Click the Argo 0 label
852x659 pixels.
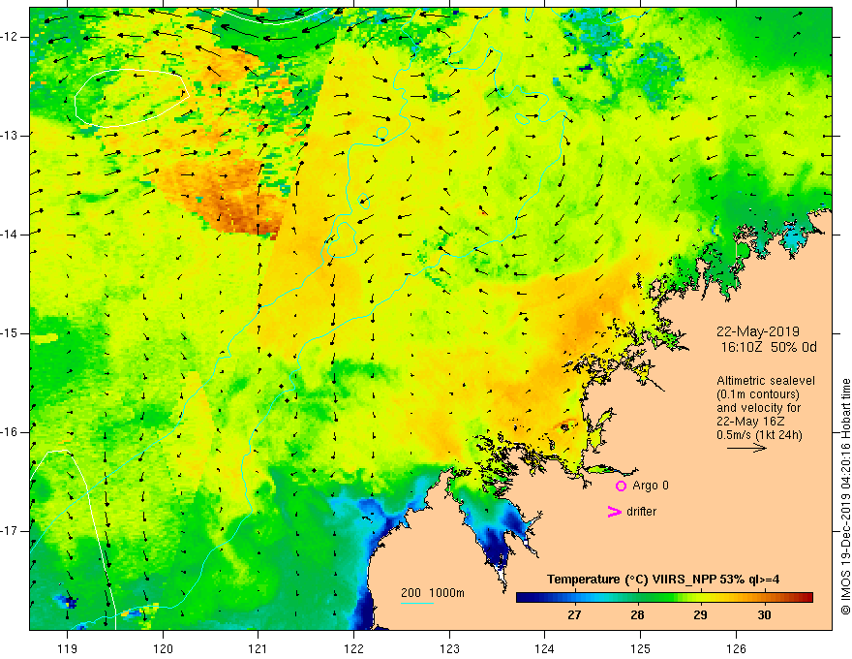coord(651,486)
